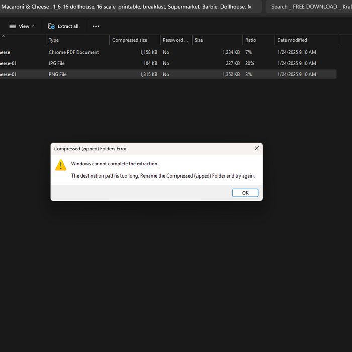This screenshot has width=352, height=352.
Task: Click the date modified of the JPG row
Action: [297, 63]
